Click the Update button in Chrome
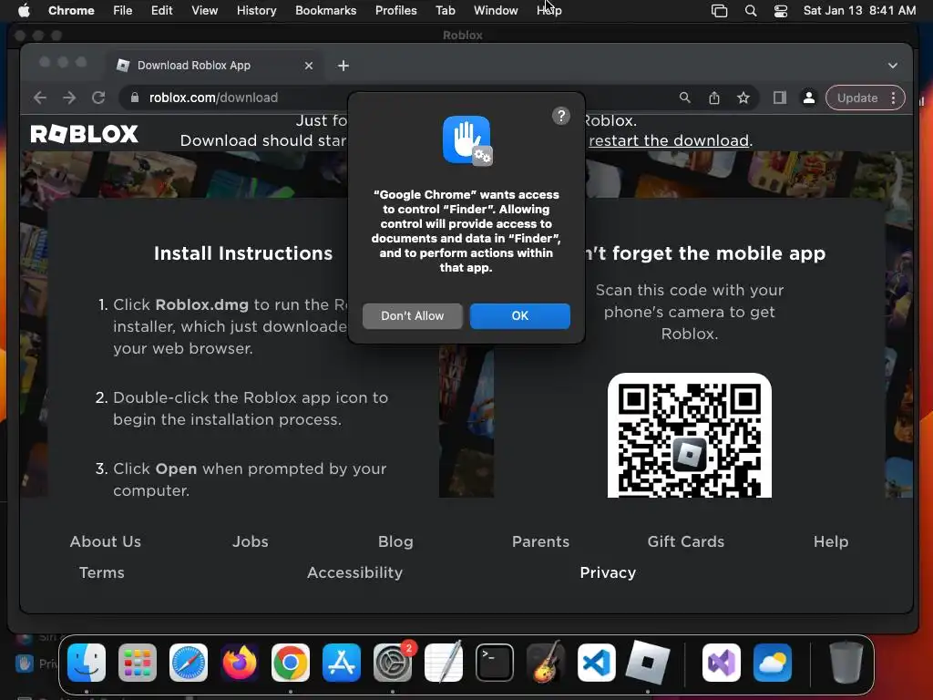Screen dimensions: 933x700 coord(856,98)
